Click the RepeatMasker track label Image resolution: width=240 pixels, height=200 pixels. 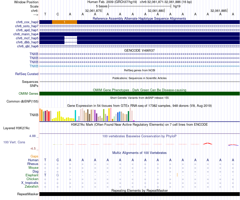pyautogui.click(x=28, y=194)
